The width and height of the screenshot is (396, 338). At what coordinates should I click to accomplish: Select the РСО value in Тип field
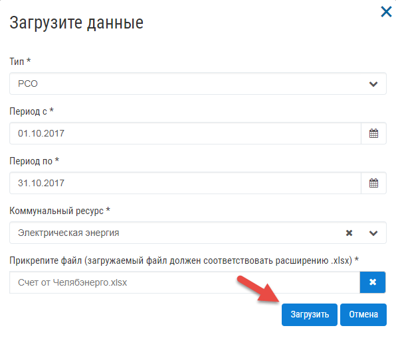28,84
